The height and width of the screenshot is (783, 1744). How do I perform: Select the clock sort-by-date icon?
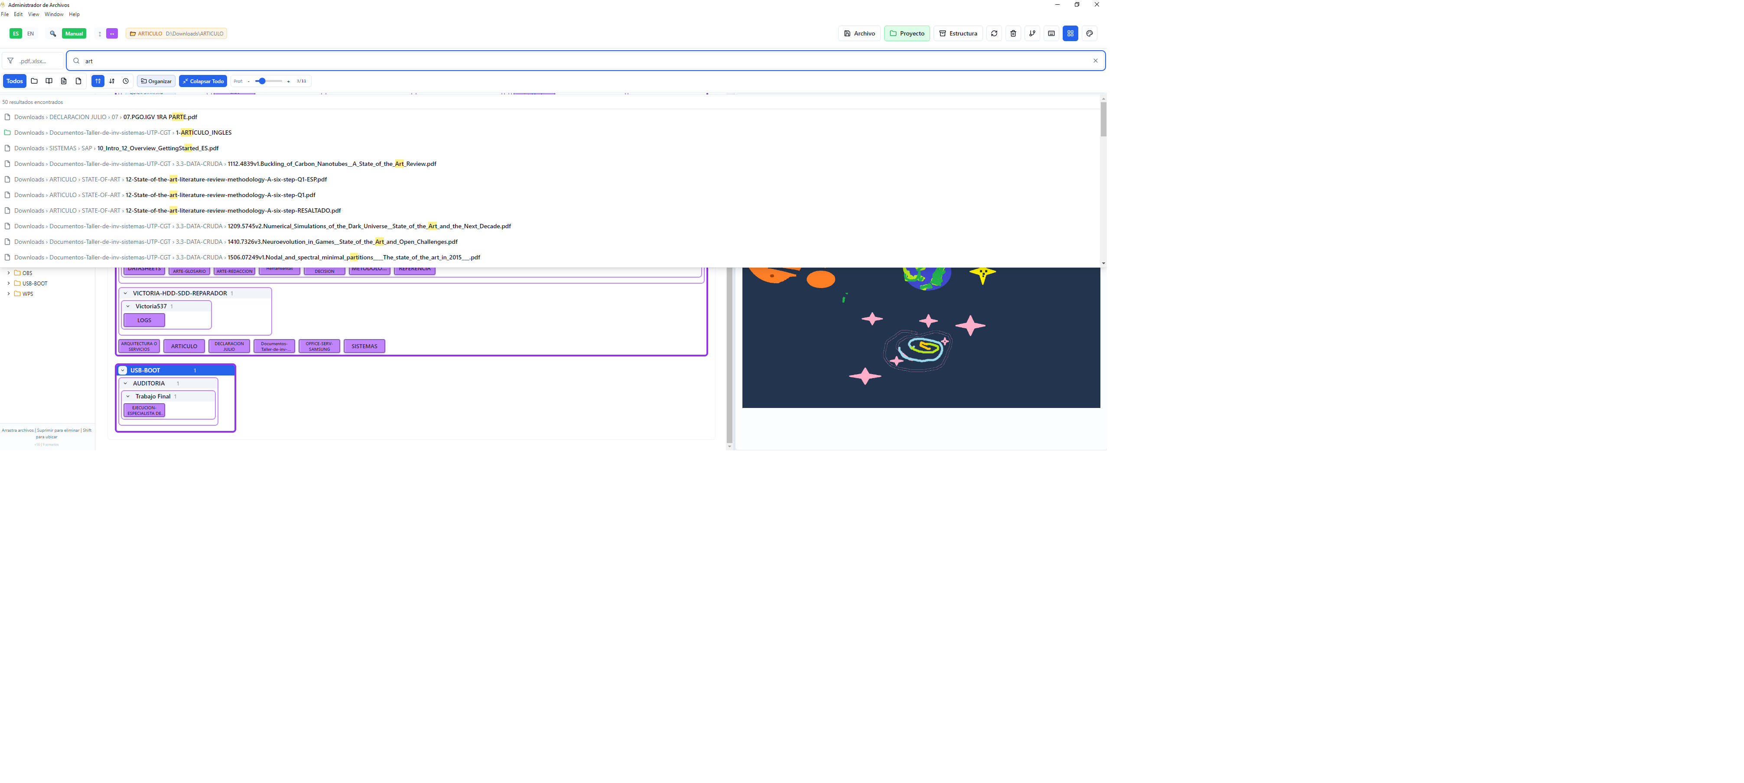coord(125,81)
